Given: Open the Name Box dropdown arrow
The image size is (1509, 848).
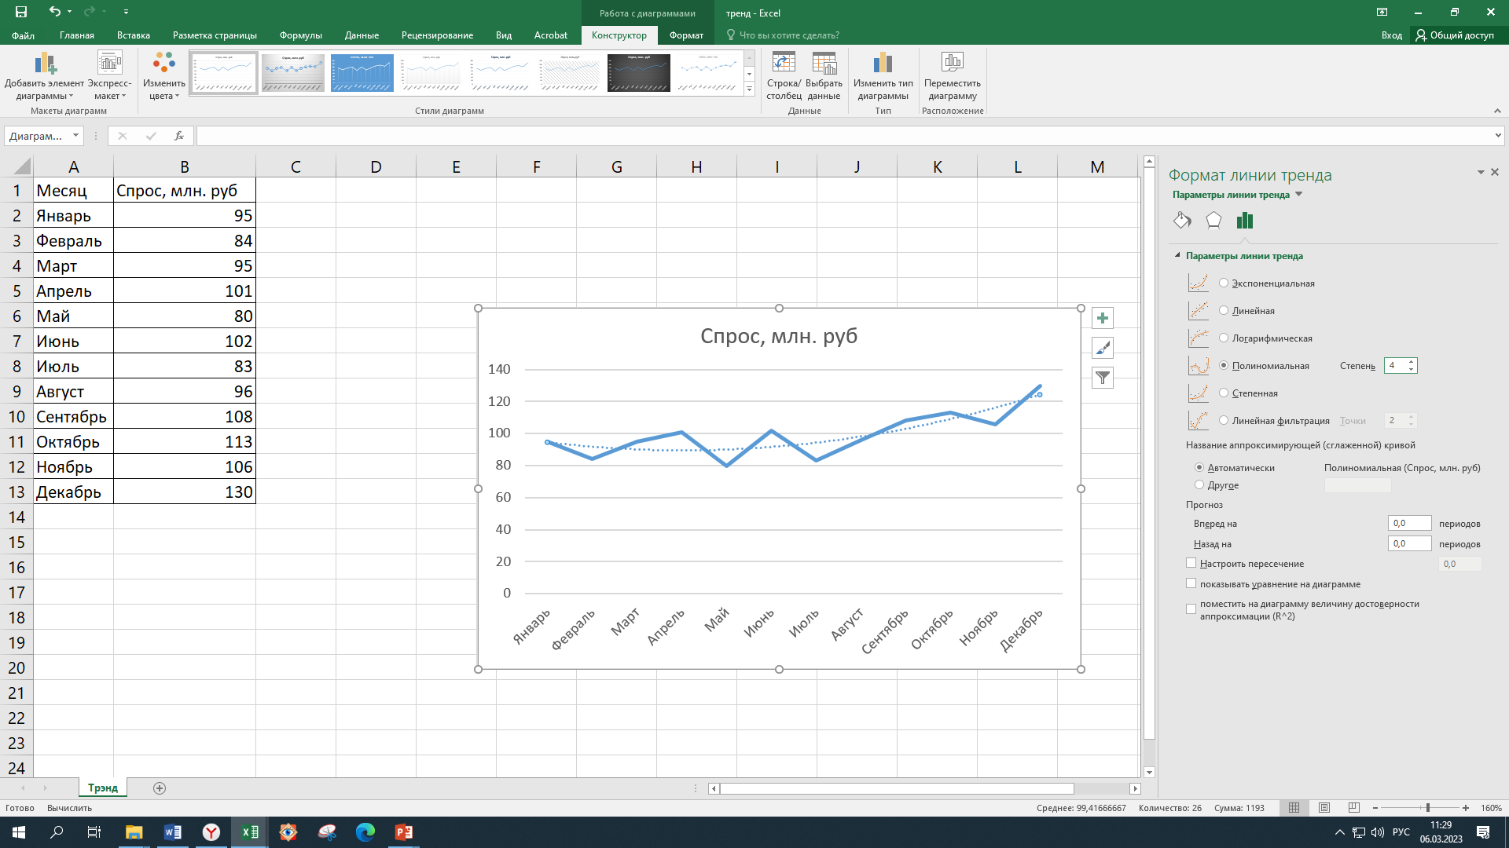Looking at the screenshot, I should (x=75, y=136).
